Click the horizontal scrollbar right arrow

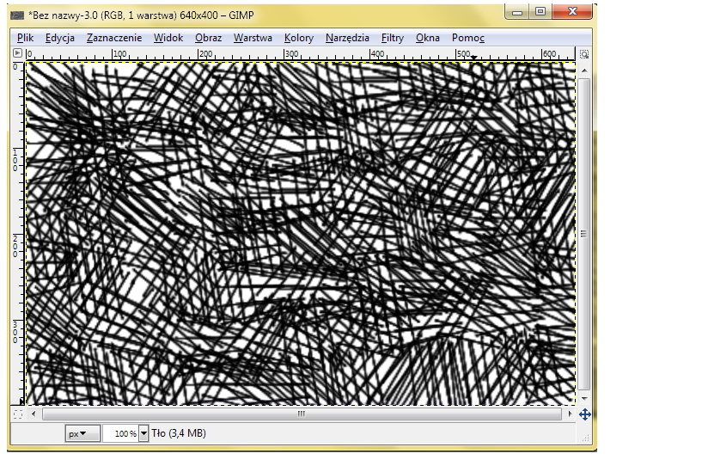570,414
